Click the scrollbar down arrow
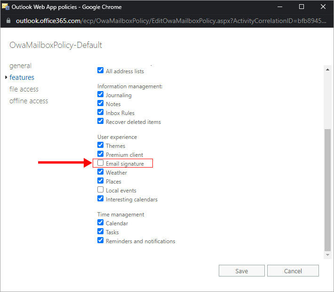 click(328, 254)
